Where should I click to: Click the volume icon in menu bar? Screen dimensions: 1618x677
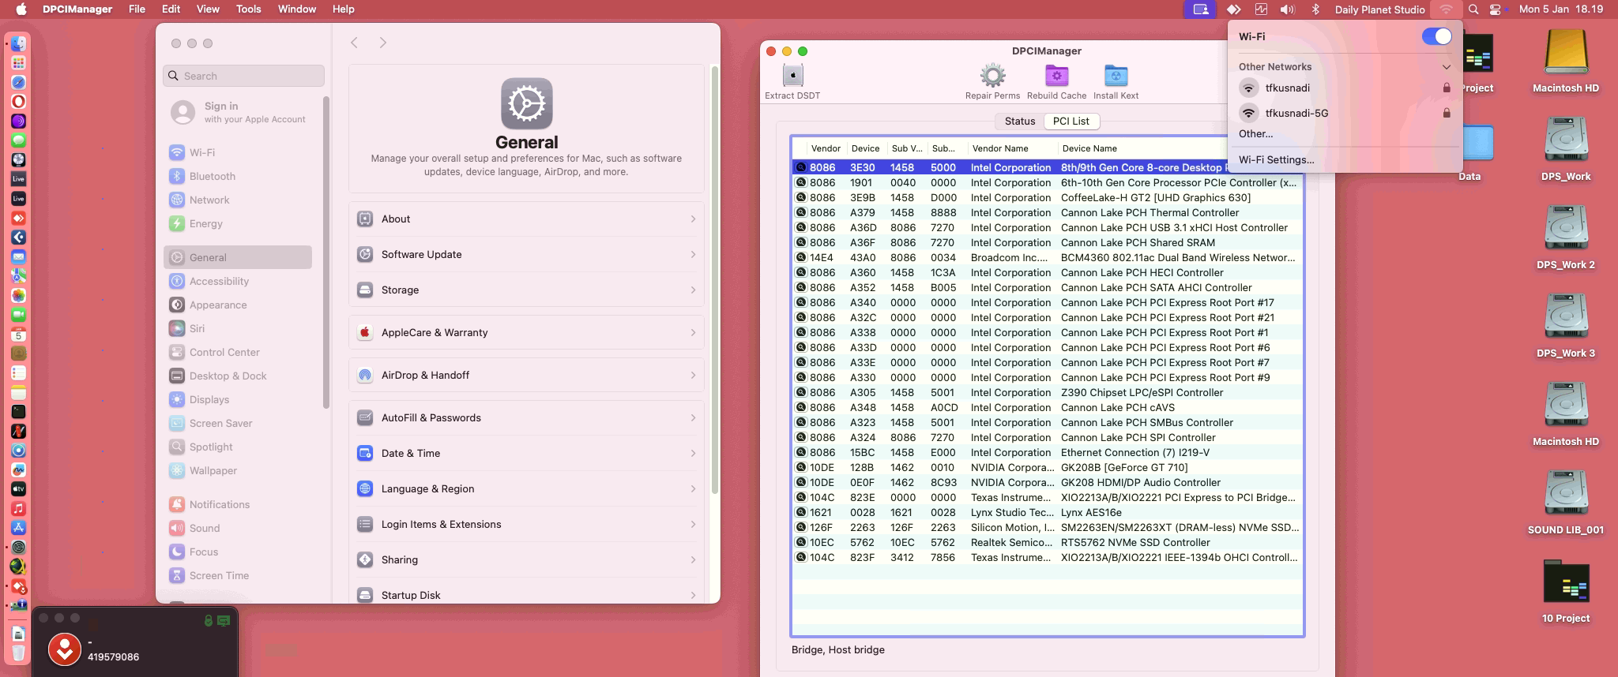point(1287,9)
